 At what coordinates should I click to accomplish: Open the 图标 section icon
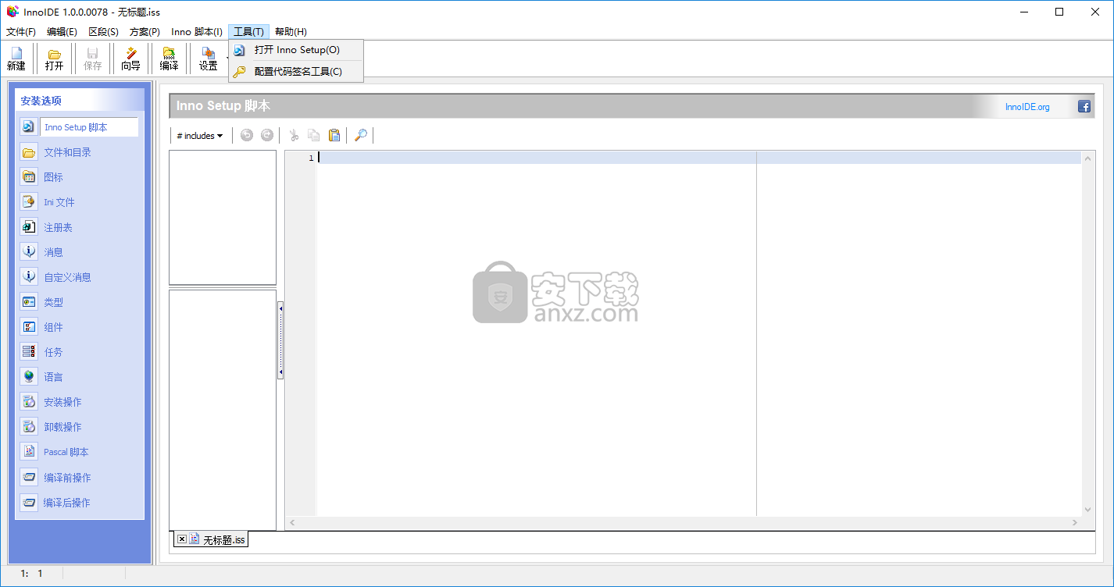tap(29, 177)
